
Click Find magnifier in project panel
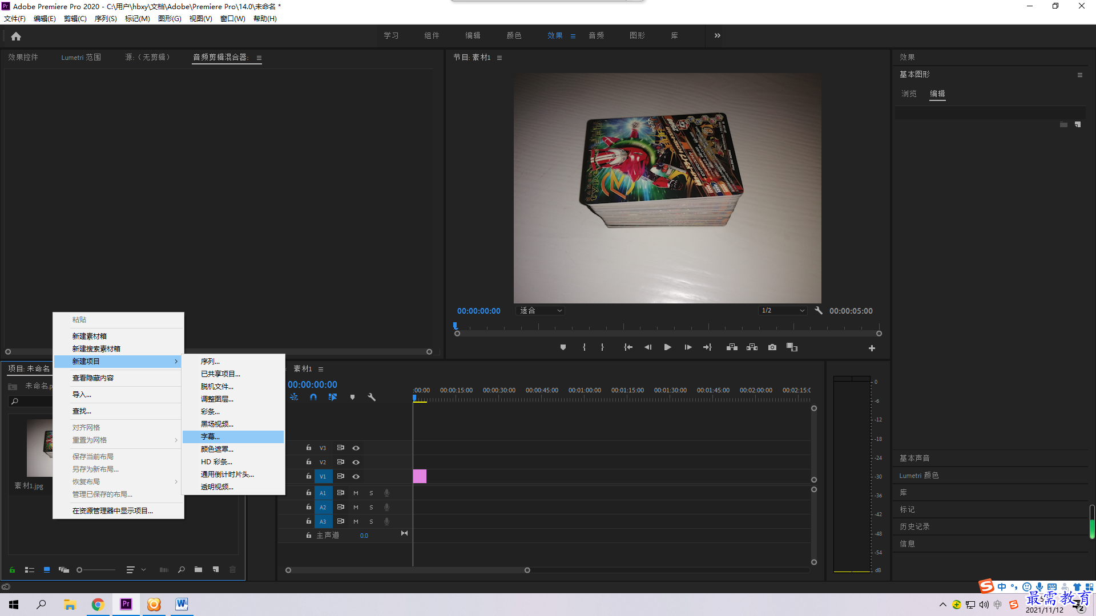(182, 570)
